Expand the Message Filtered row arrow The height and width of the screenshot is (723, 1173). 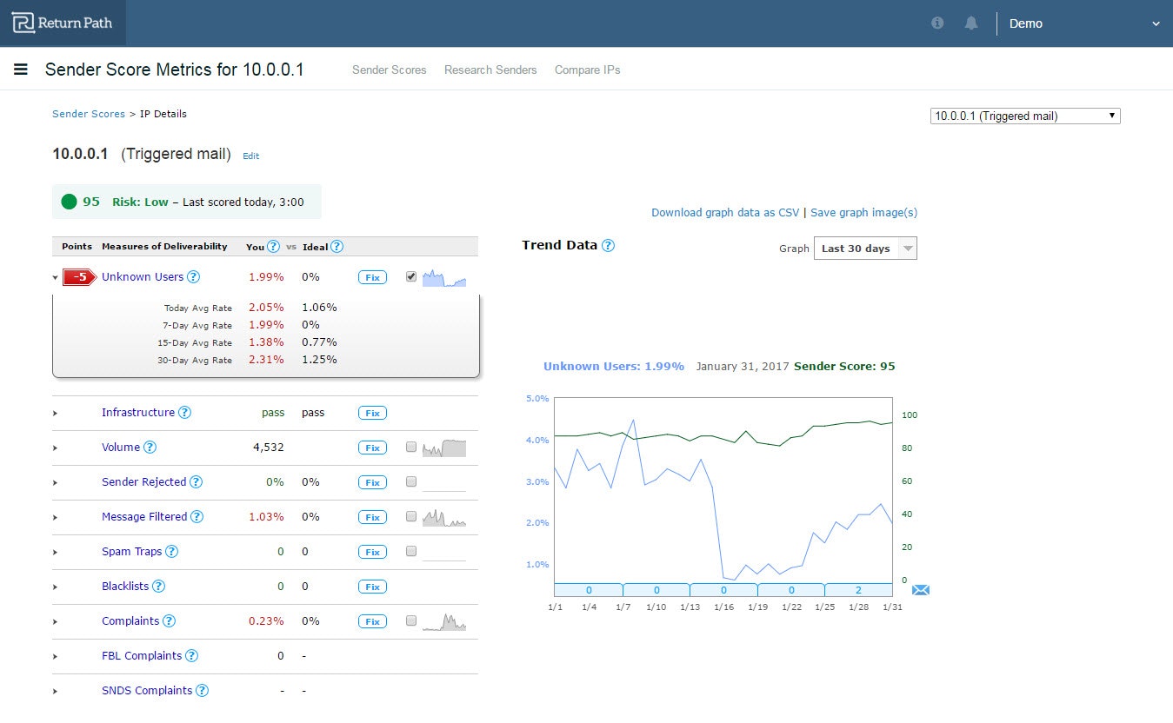(x=55, y=518)
